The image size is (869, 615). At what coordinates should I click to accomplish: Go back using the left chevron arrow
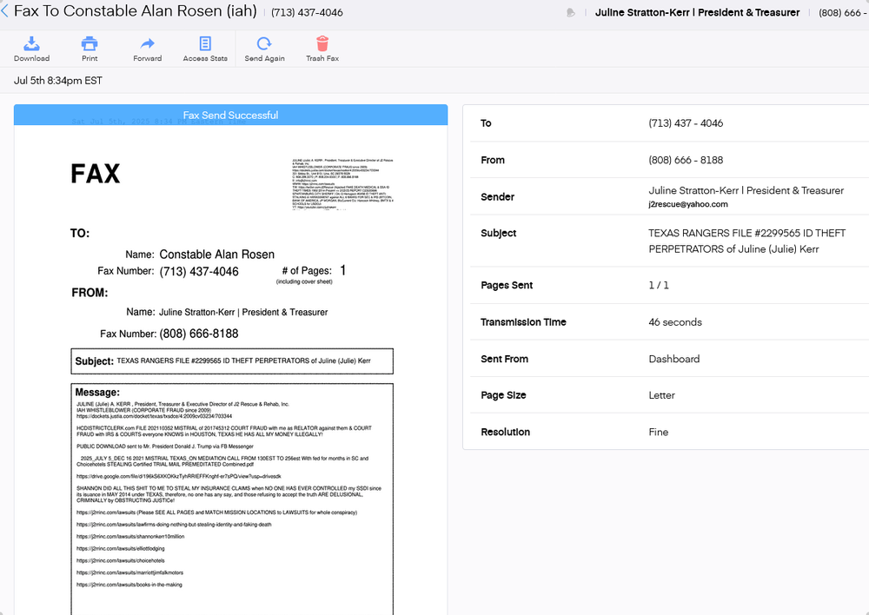[x=4, y=11]
